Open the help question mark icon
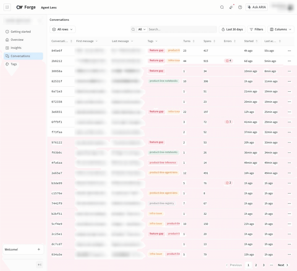This screenshot has height=271, width=297. (x=240, y=7)
